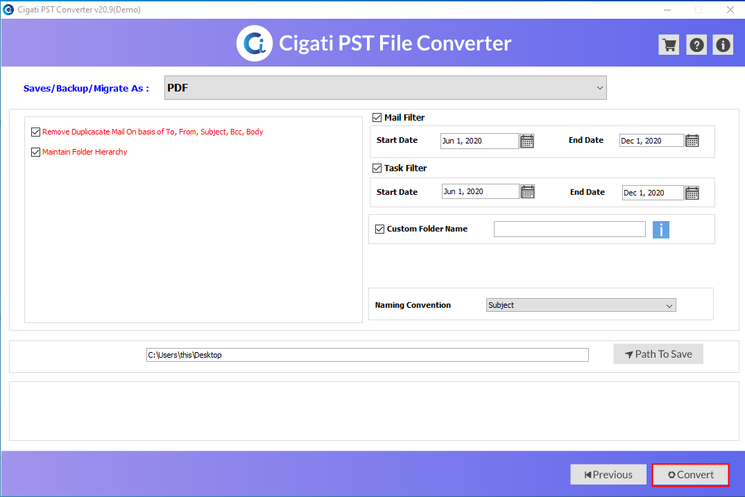745x497 pixels.
Task: Click the app icon in title bar
Action: [8, 10]
